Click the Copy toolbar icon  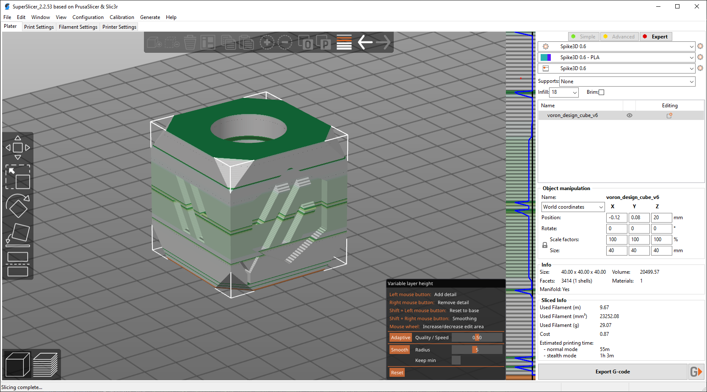[x=228, y=42]
